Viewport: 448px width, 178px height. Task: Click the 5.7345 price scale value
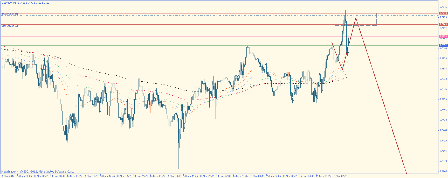coord(443,171)
